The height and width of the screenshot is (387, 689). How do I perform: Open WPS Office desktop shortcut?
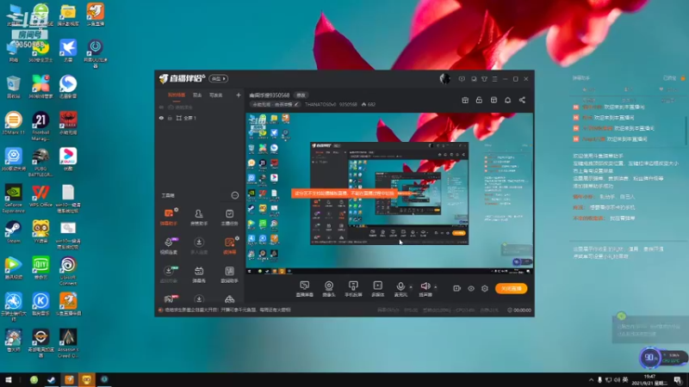point(40,196)
